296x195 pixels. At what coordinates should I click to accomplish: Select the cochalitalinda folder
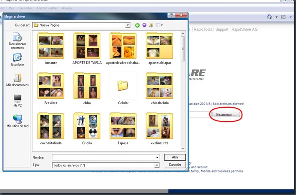[x=51, y=129]
